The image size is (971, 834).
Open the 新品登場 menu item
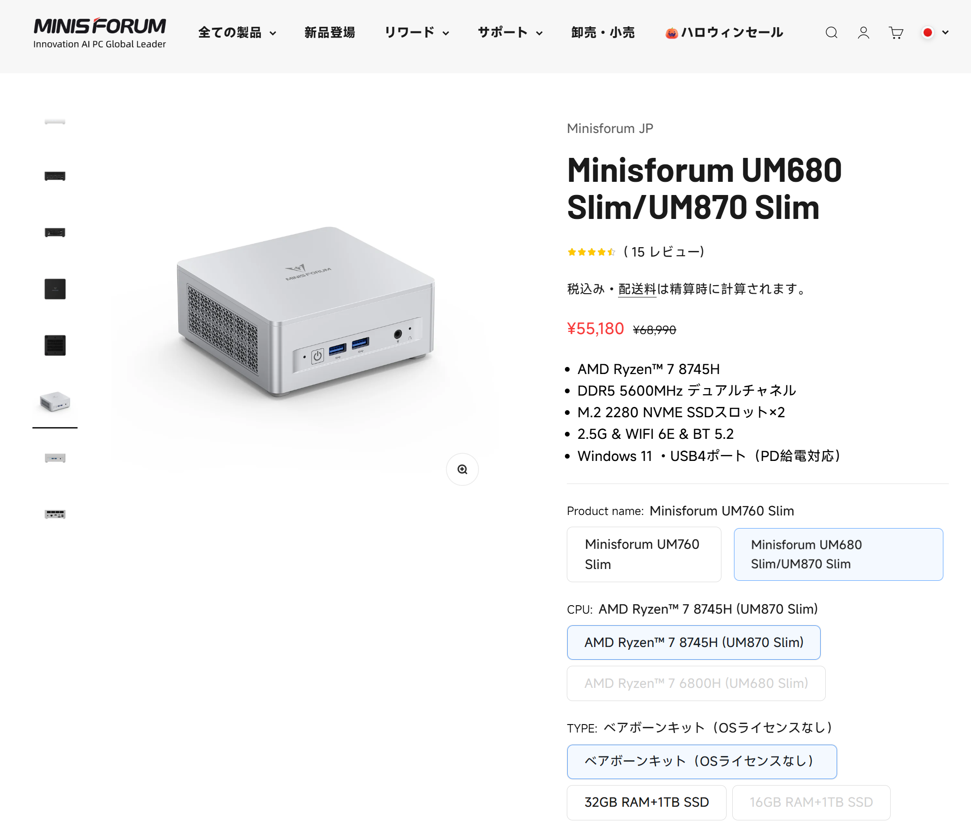coord(329,32)
